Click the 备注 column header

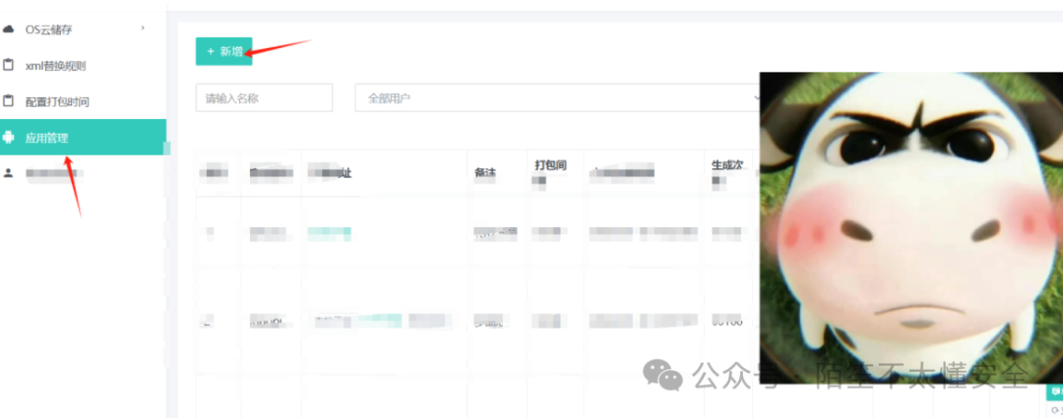(x=484, y=173)
